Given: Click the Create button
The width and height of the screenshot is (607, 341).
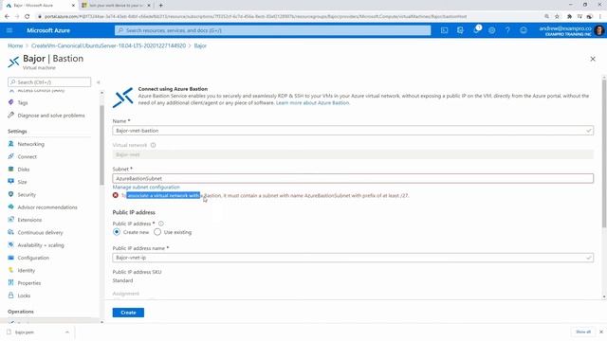Looking at the screenshot, I should [x=128, y=313].
